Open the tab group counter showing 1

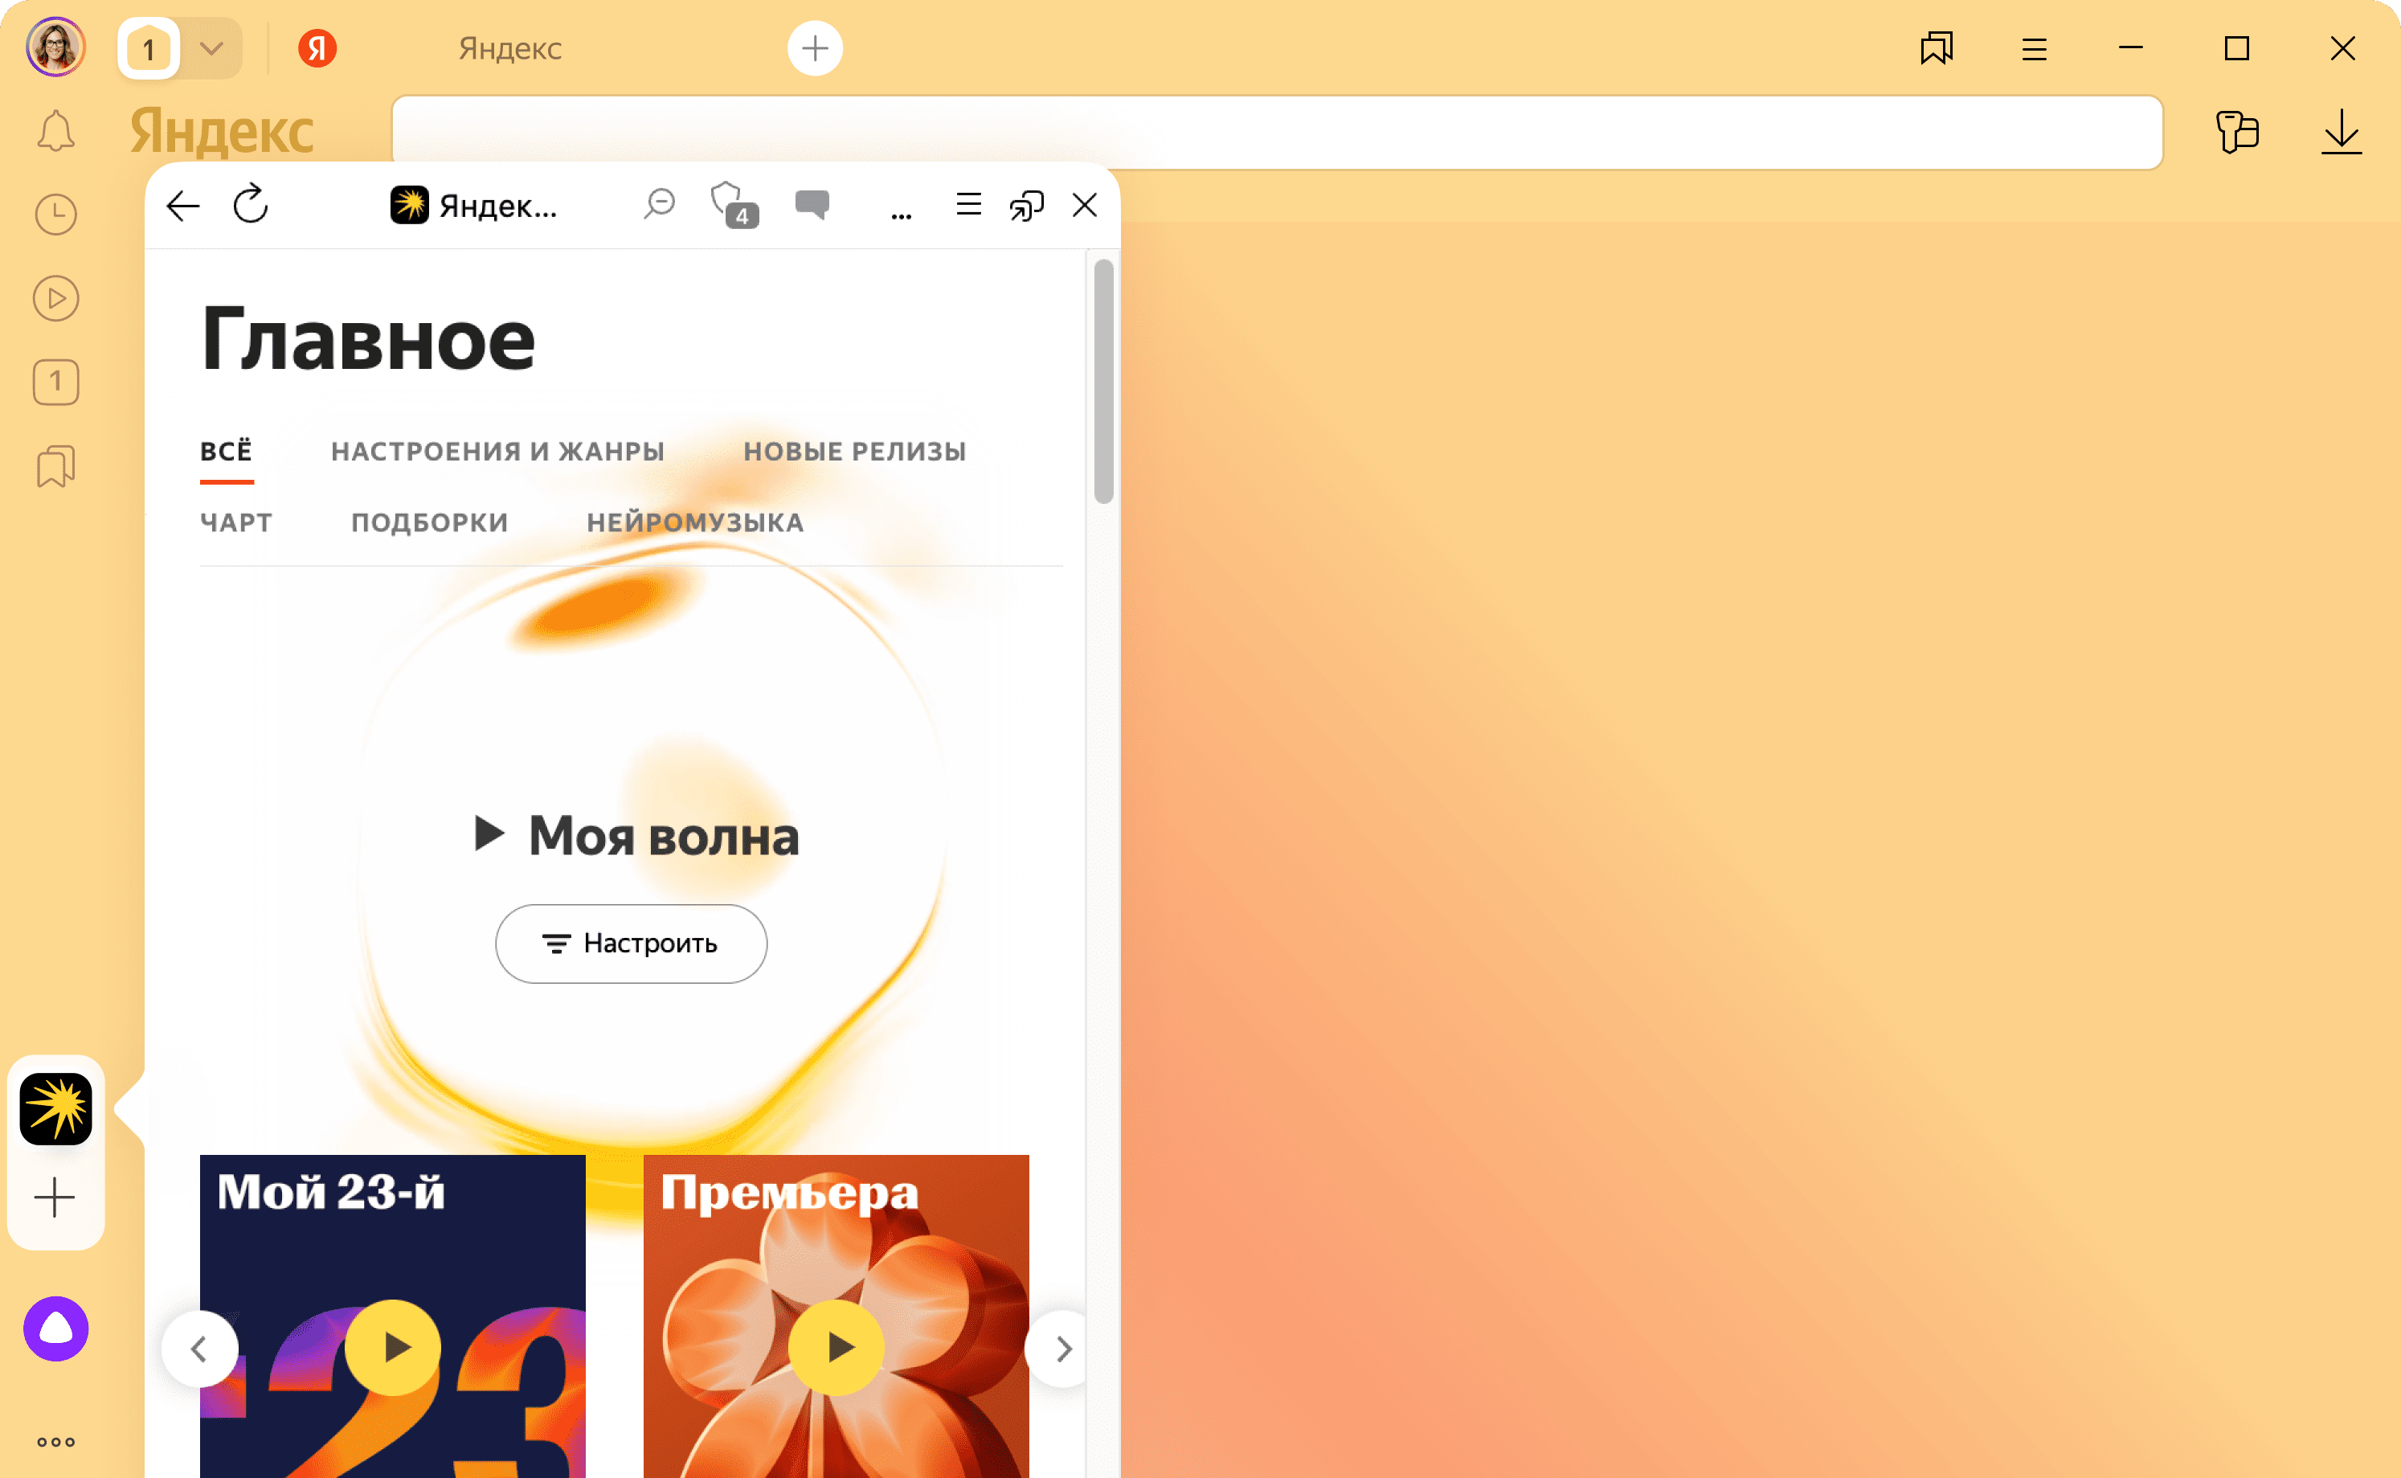tap(149, 48)
